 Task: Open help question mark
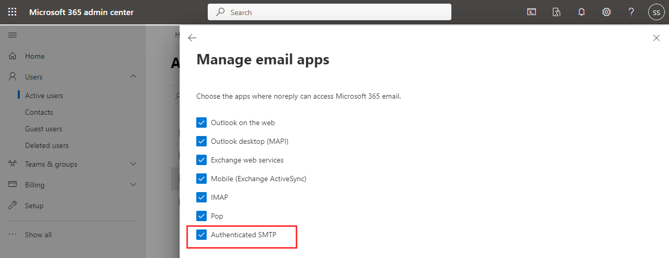tap(631, 12)
